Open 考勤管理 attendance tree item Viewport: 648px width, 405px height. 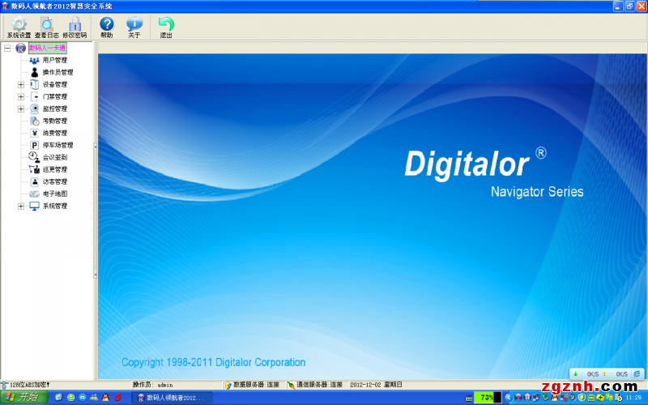pyautogui.click(x=54, y=121)
